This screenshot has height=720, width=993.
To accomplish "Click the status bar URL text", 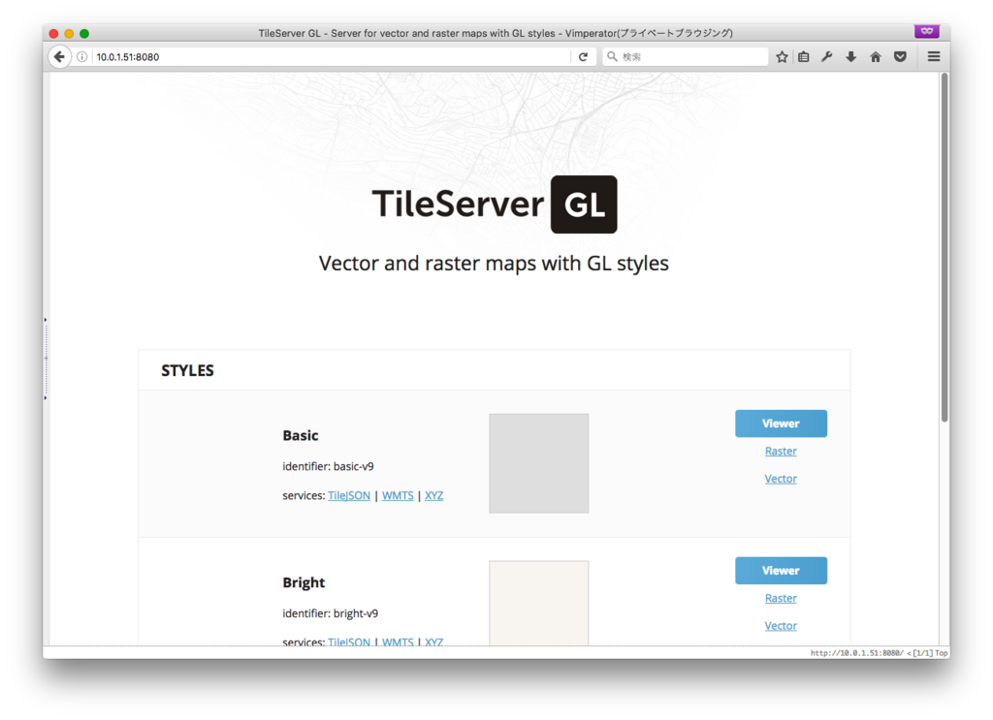I will [x=856, y=653].
